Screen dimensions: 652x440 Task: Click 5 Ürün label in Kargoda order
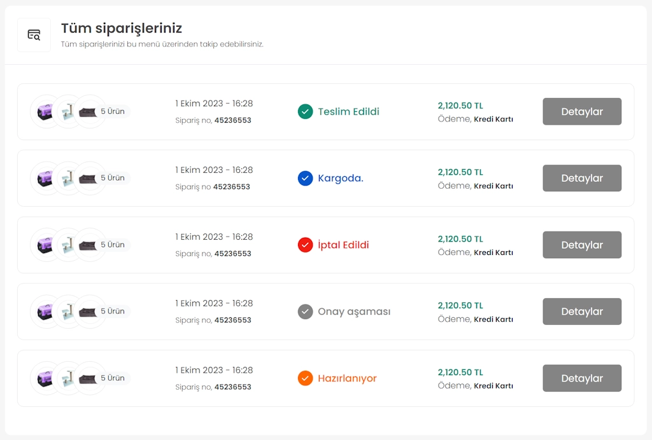tap(113, 177)
